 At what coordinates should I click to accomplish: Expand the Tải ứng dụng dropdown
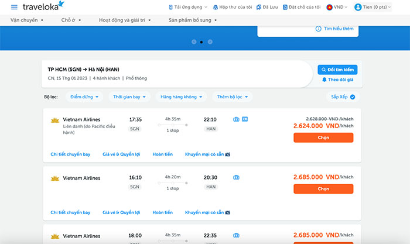(188, 8)
